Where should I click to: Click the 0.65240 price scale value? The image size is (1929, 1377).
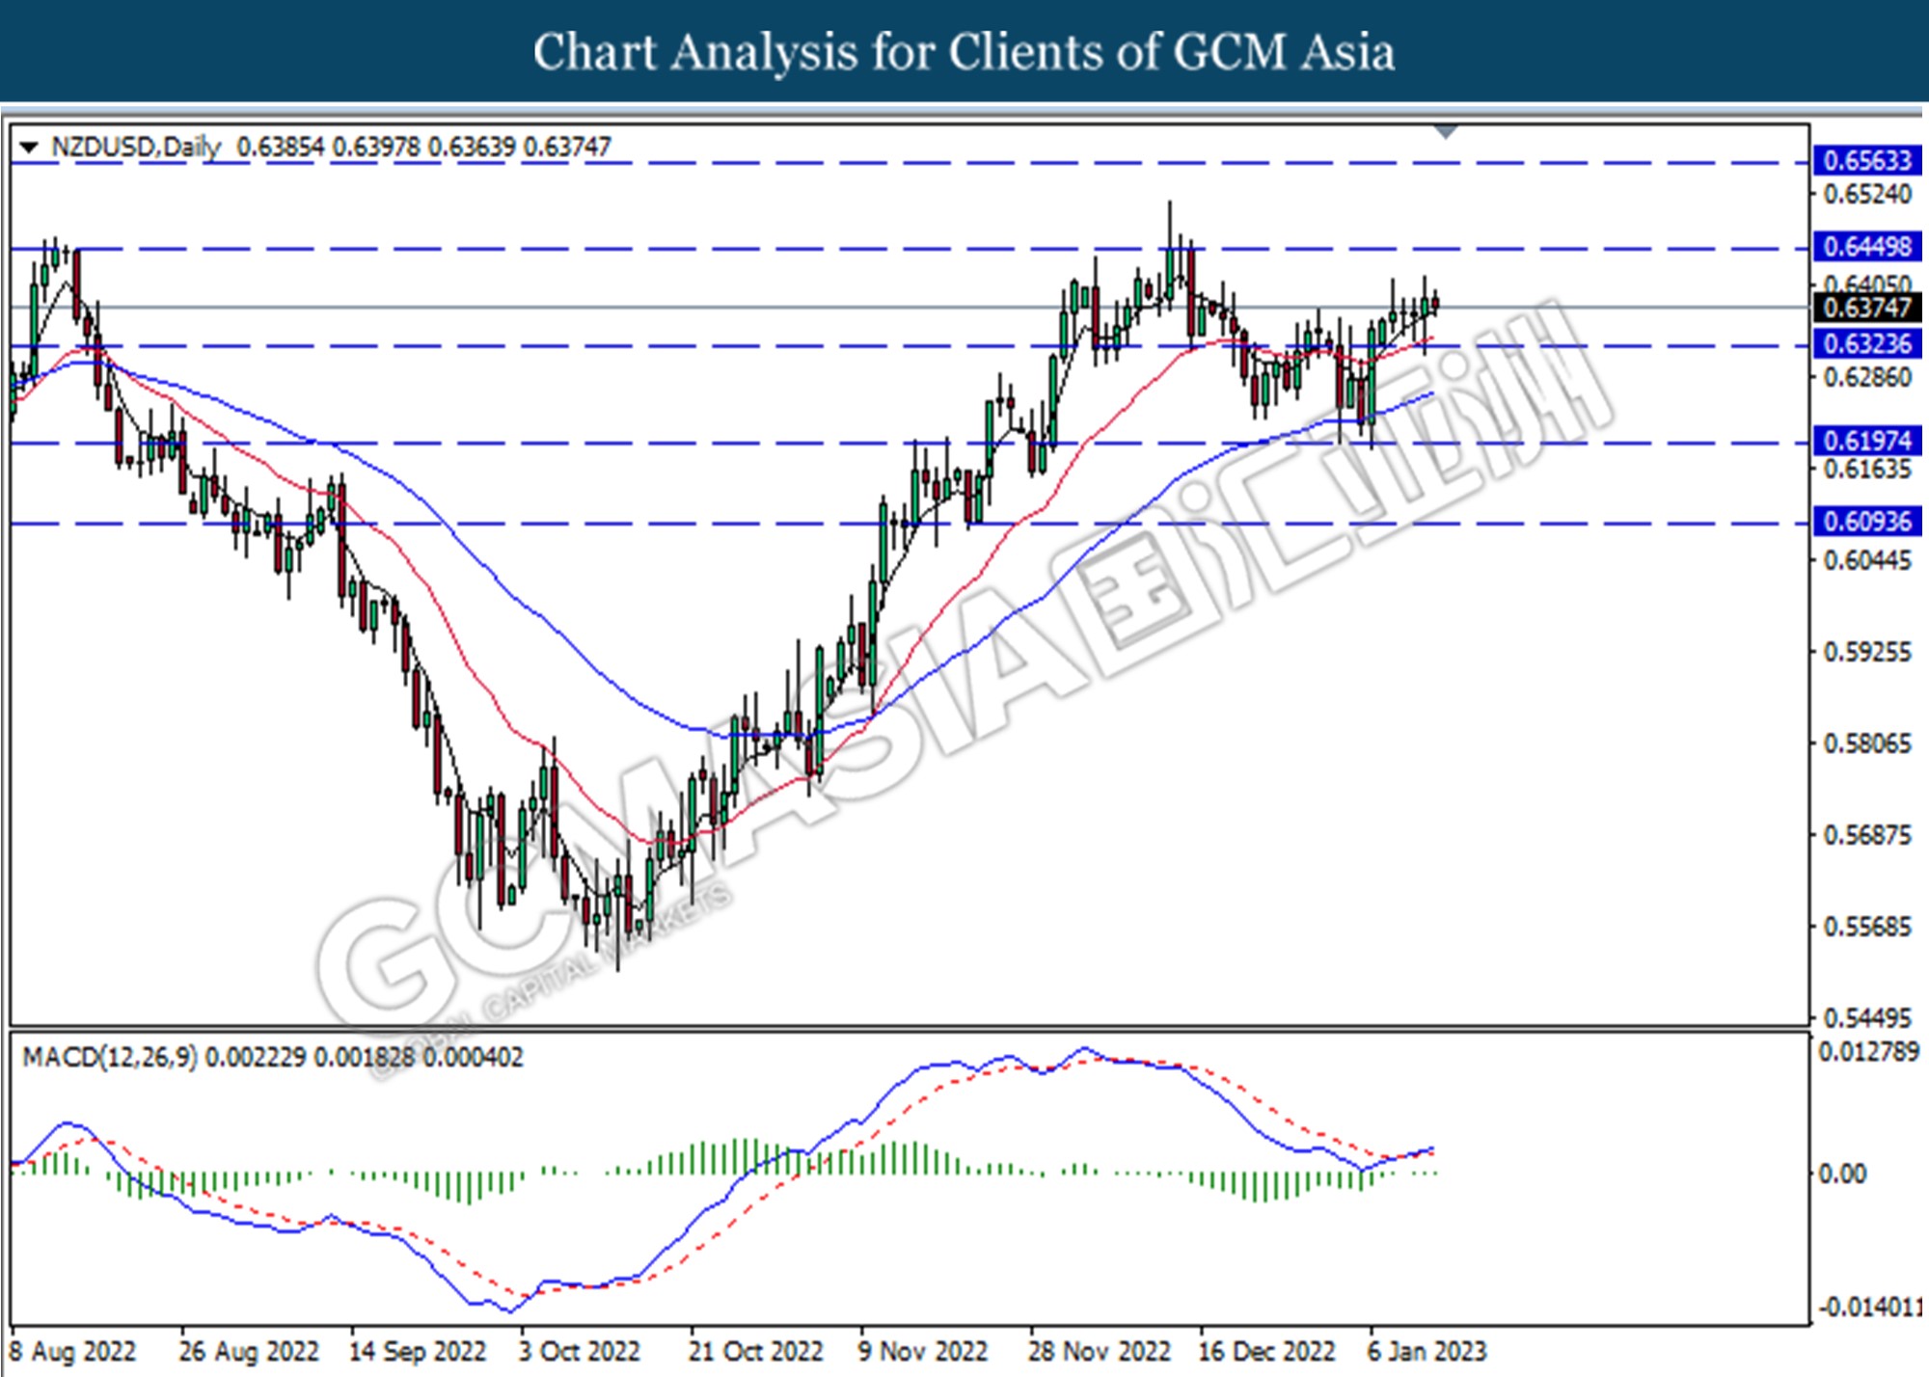[1867, 194]
